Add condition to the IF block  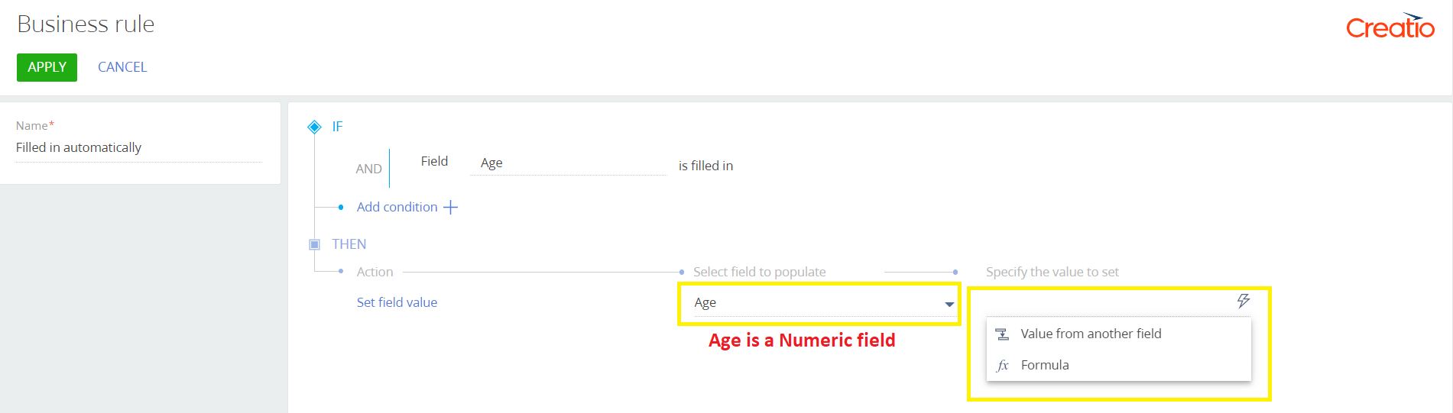397,207
